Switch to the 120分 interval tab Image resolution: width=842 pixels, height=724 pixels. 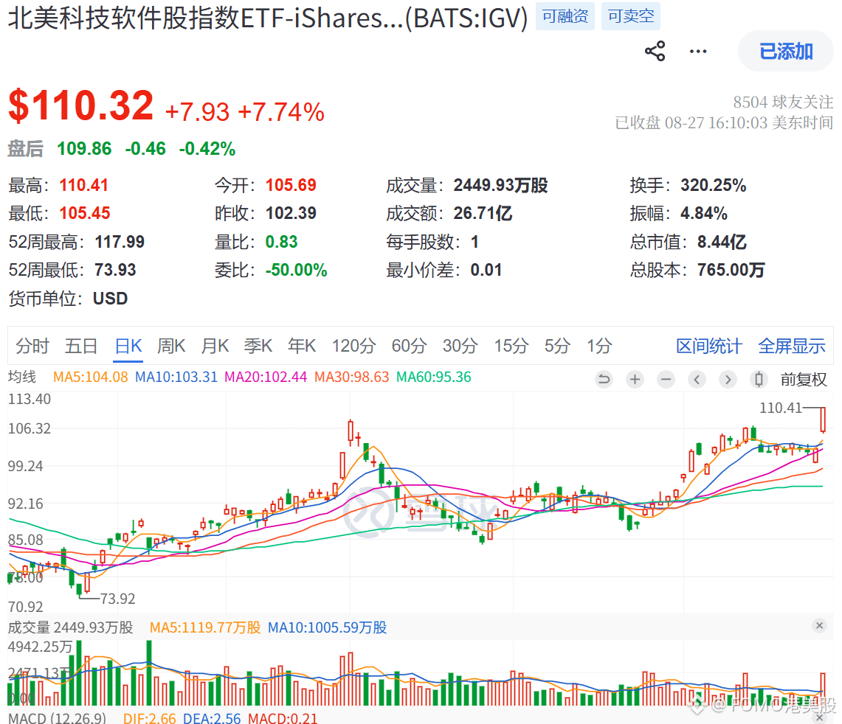353,346
